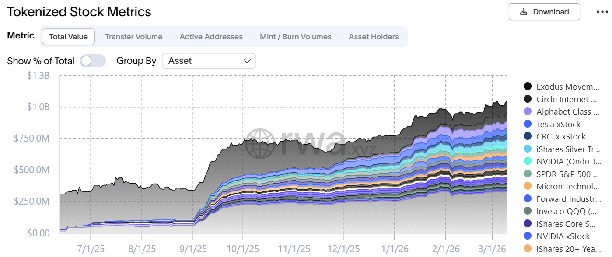Toggle SPDR S&P 500 legend label
The height and width of the screenshot is (257, 612).
coord(568,174)
